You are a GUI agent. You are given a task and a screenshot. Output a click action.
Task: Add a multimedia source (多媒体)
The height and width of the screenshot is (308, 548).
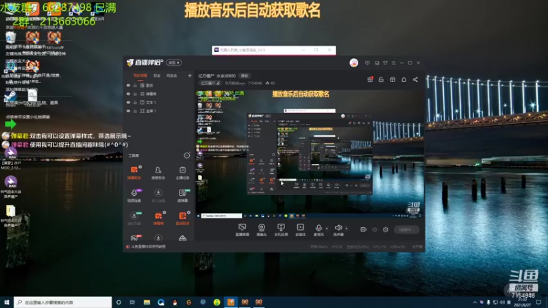pyautogui.click(x=301, y=230)
